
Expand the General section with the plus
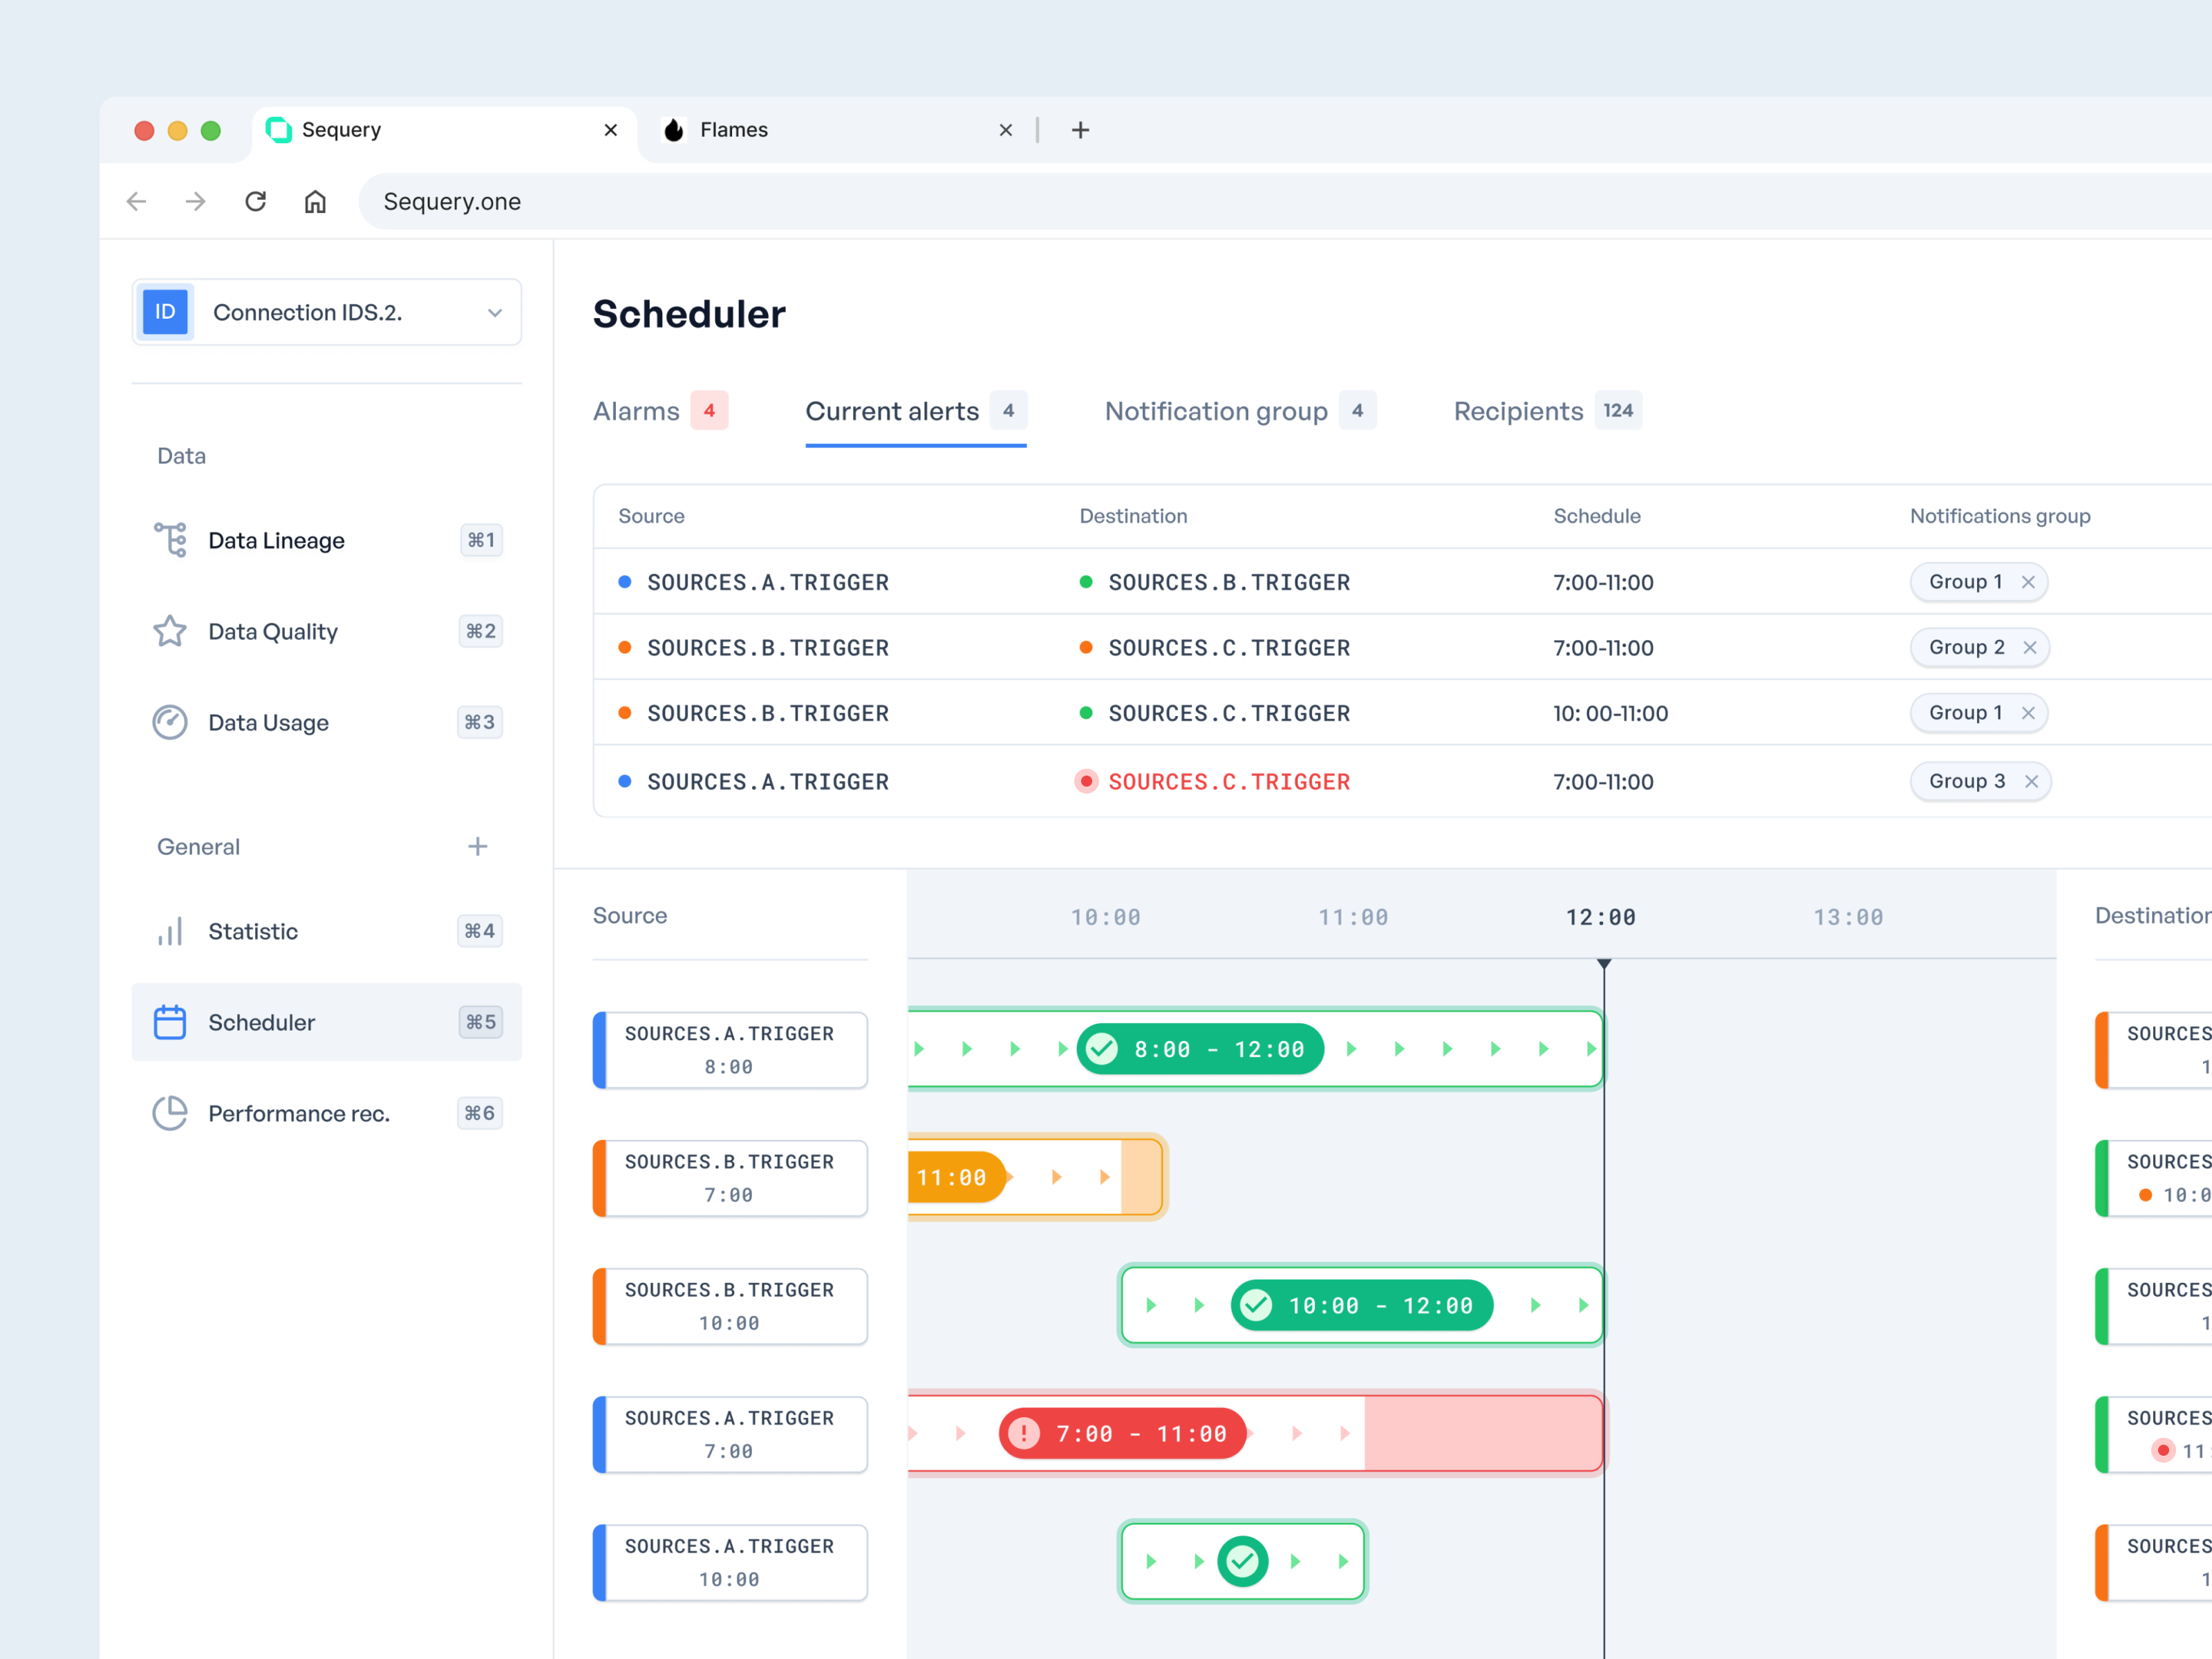478,846
